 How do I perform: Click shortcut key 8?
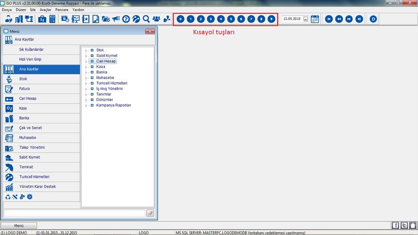coord(261,19)
